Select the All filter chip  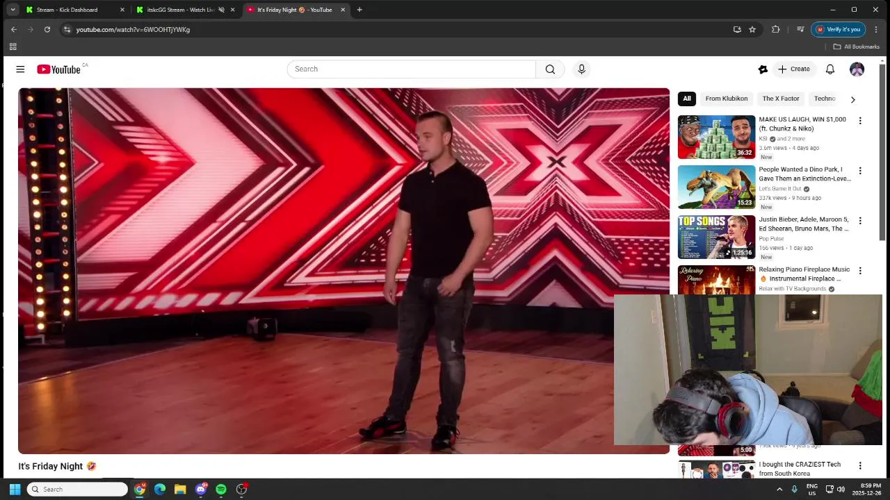[x=687, y=99]
